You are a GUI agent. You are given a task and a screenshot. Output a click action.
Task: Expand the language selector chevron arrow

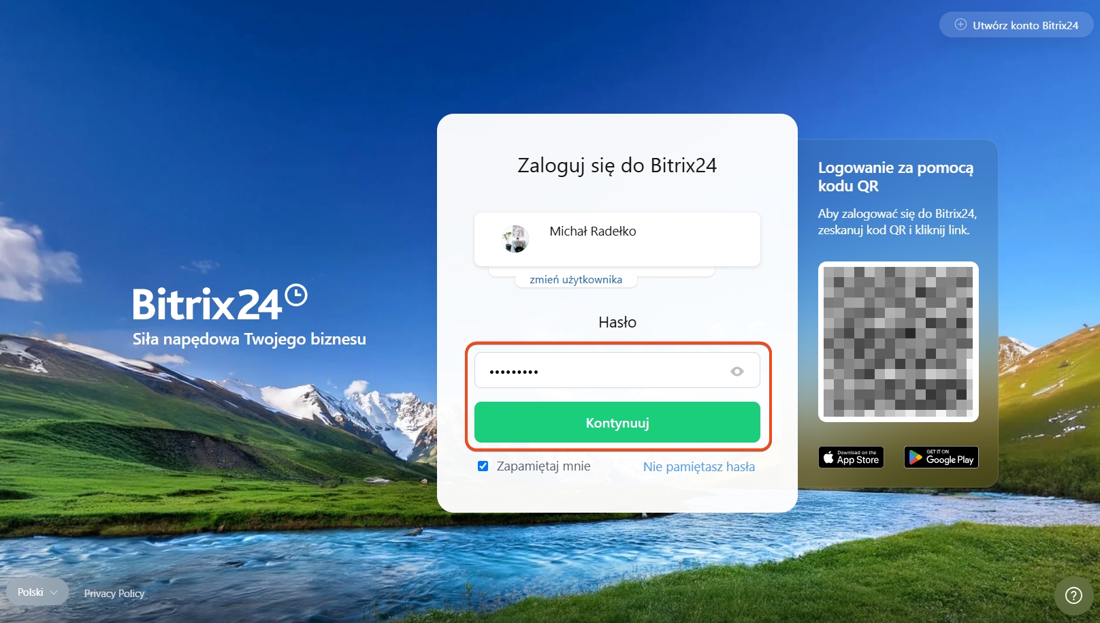click(x=54, y=592)
